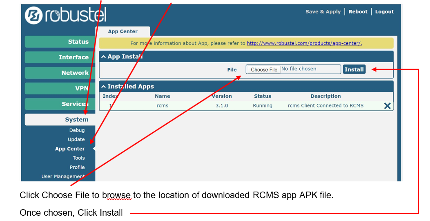Go to Debug submenu
The image size is (430, 221).
(77, 130)
